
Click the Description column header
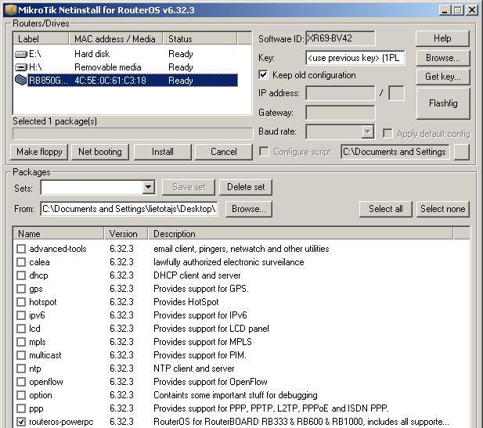pyautogui.click(x=301, y=234)
